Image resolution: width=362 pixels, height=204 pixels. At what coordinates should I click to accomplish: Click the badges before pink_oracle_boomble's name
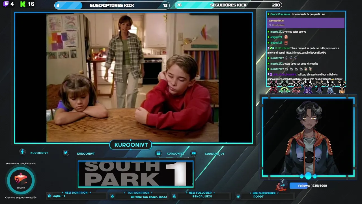270,75
